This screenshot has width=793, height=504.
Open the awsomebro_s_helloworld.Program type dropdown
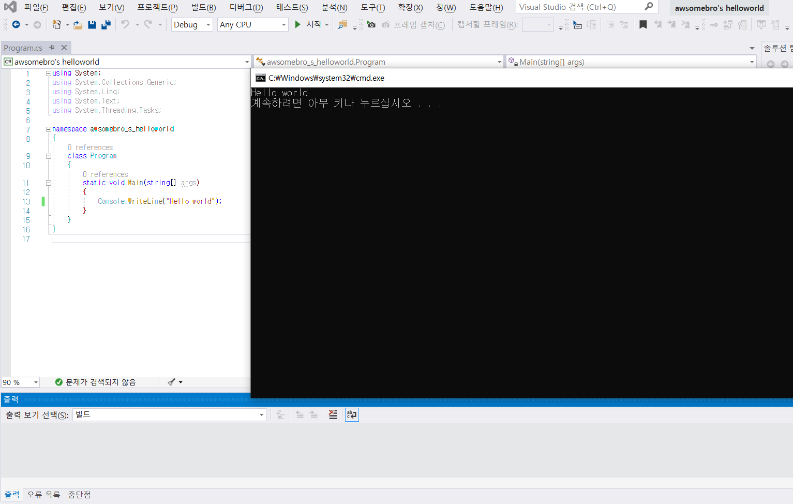[x=379, y=62]
